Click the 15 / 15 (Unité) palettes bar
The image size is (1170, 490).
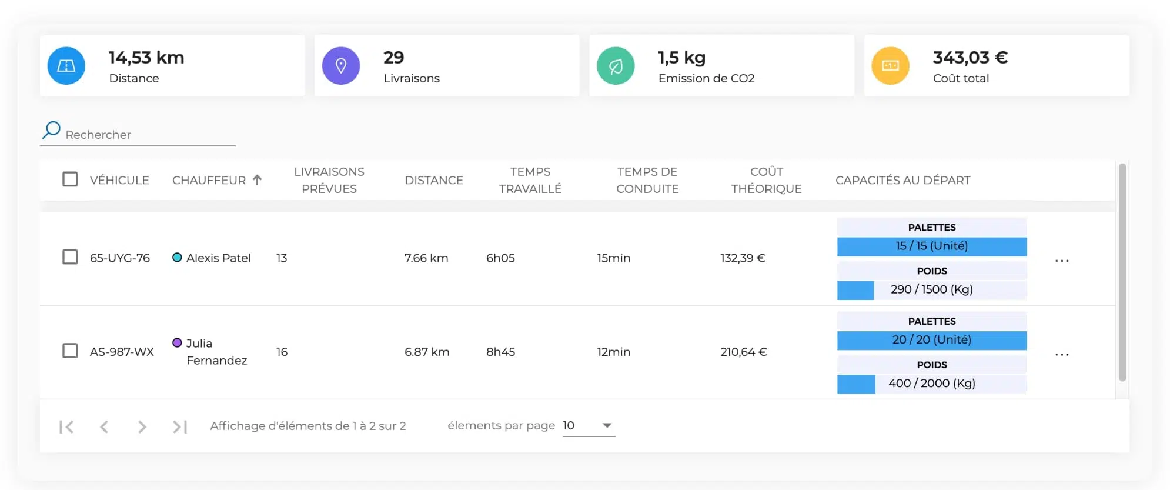tap(932, 246)
